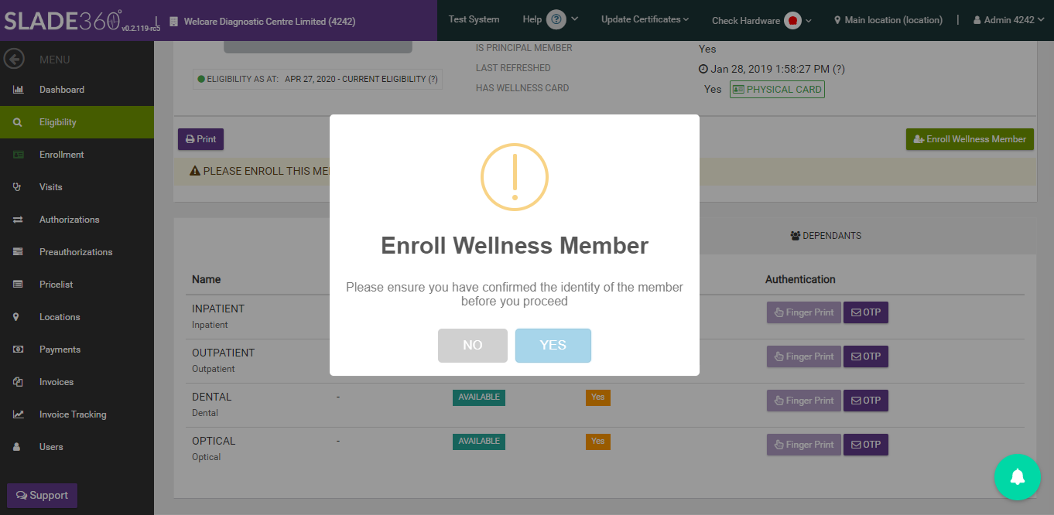Click the Check Hardware red status indicator
The width and height of the screenshot is (1054, 515).
point(792,21)
